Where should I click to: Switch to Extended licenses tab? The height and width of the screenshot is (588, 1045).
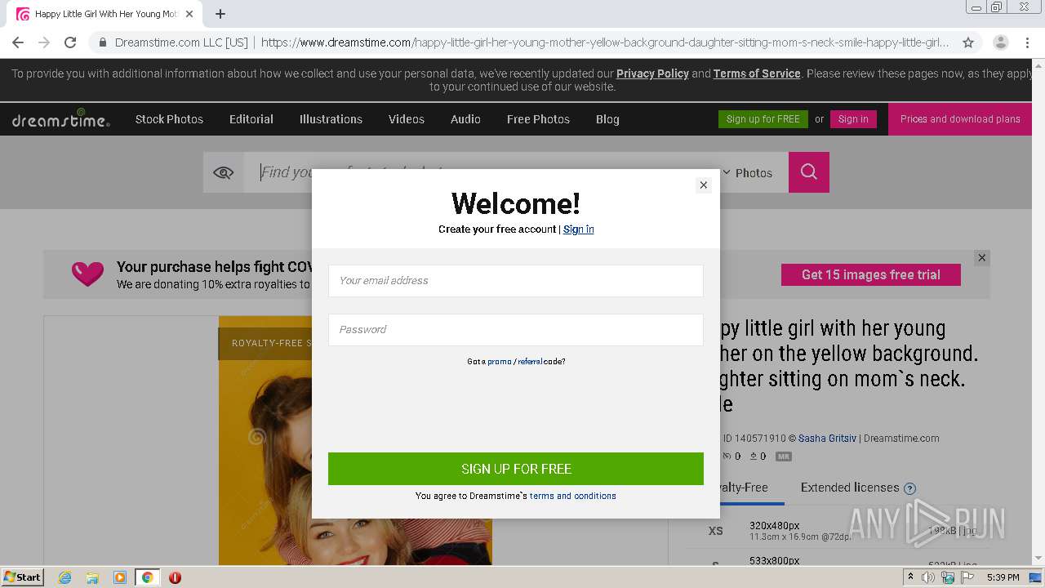pos(850,488)
